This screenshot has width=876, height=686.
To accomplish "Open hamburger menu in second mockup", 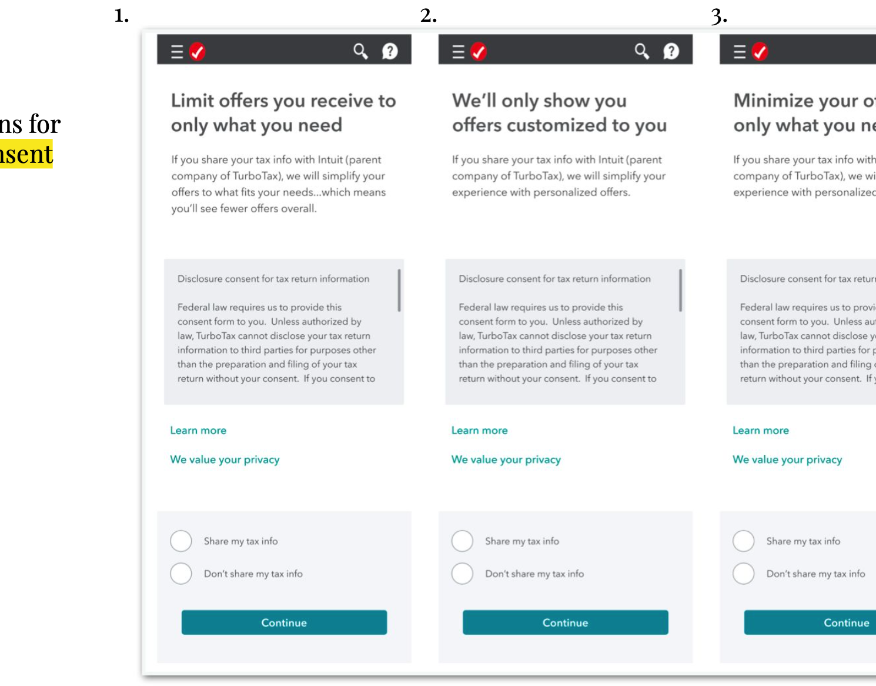I will coord(458,52).
